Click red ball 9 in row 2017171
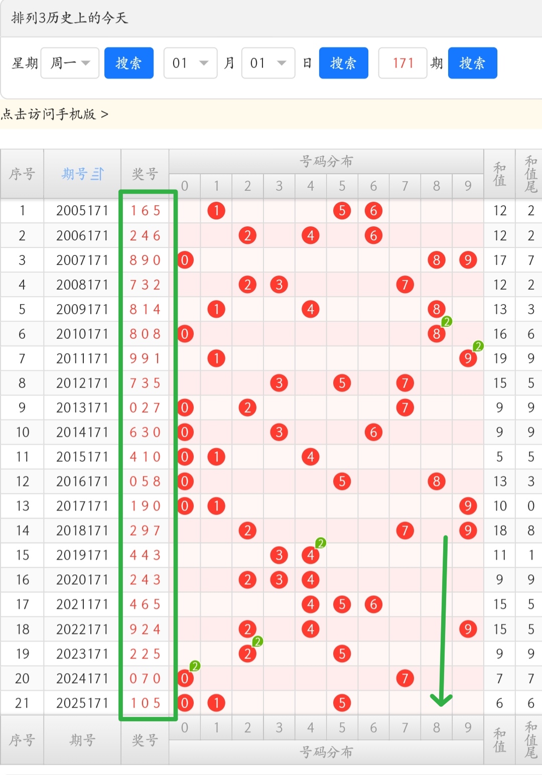Image resolution: width=542 pixels, height=775 pixels. (x=468, y=506)
